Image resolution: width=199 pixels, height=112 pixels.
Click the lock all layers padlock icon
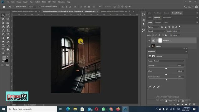tap(166, 35)
